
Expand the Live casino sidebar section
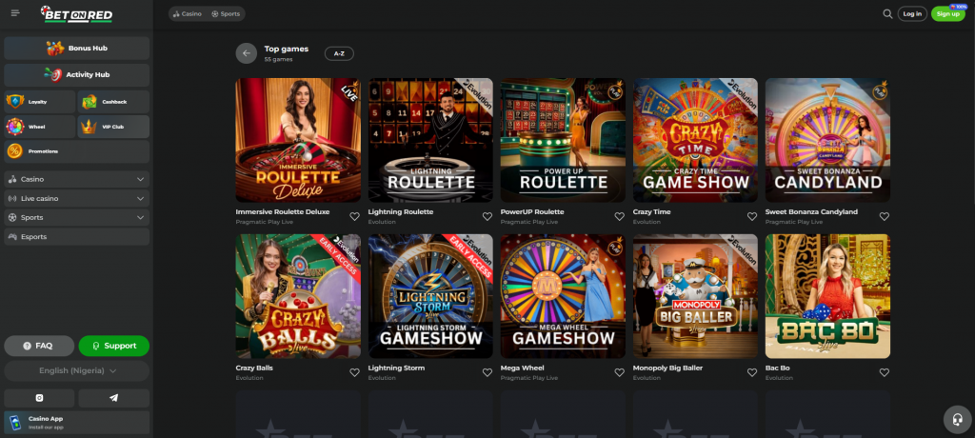tap(76, 198)
